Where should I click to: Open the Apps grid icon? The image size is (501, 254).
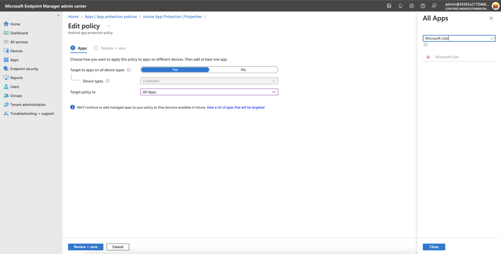click(6, 60)
